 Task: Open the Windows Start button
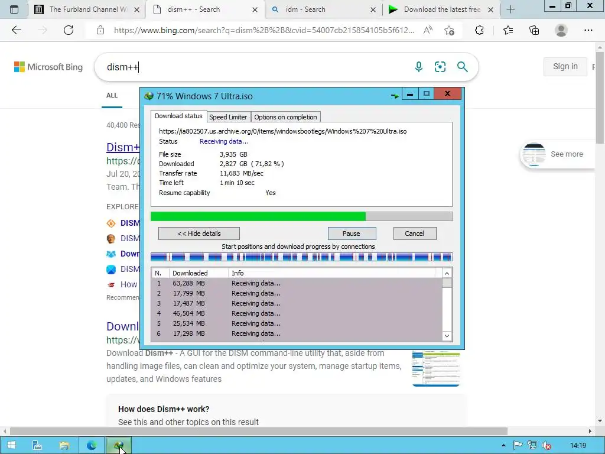point(12,445)
